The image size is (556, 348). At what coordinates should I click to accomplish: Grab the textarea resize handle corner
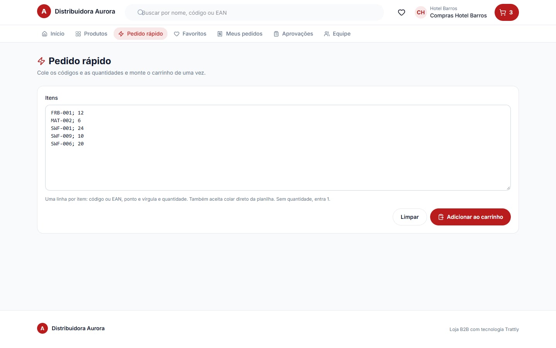pyautogui.click(x=508, y=188)
